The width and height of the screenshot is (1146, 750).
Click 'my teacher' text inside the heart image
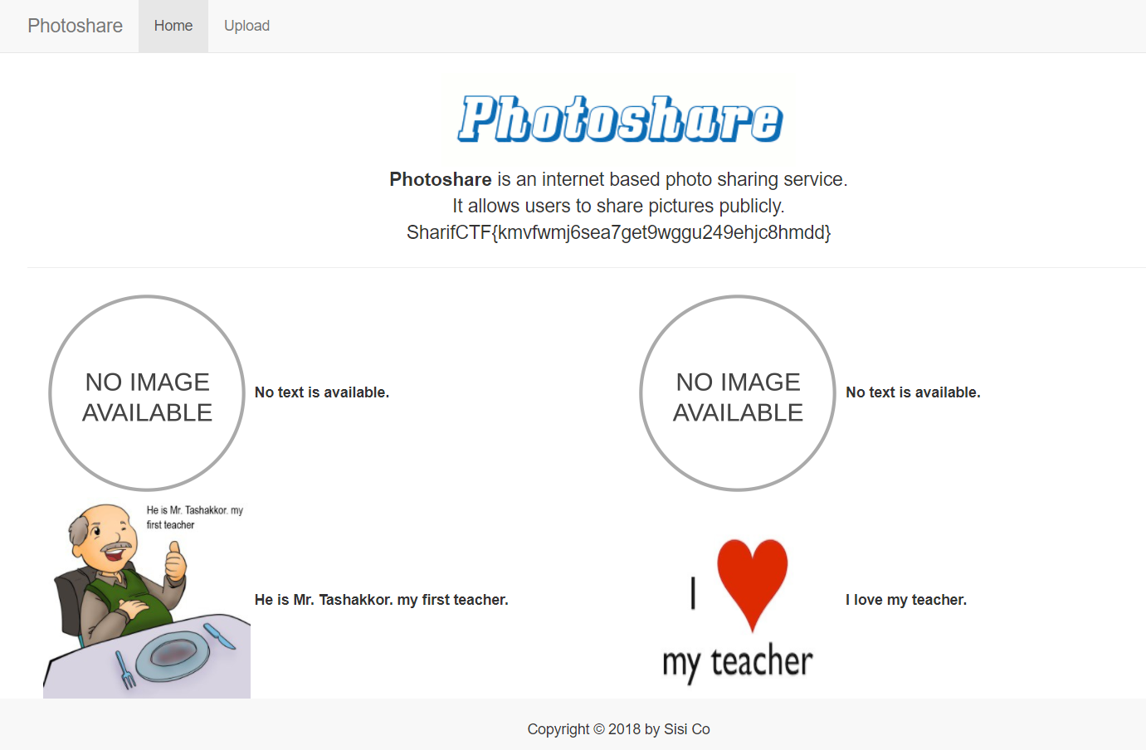pyautogui.click(x=737, y=662)
